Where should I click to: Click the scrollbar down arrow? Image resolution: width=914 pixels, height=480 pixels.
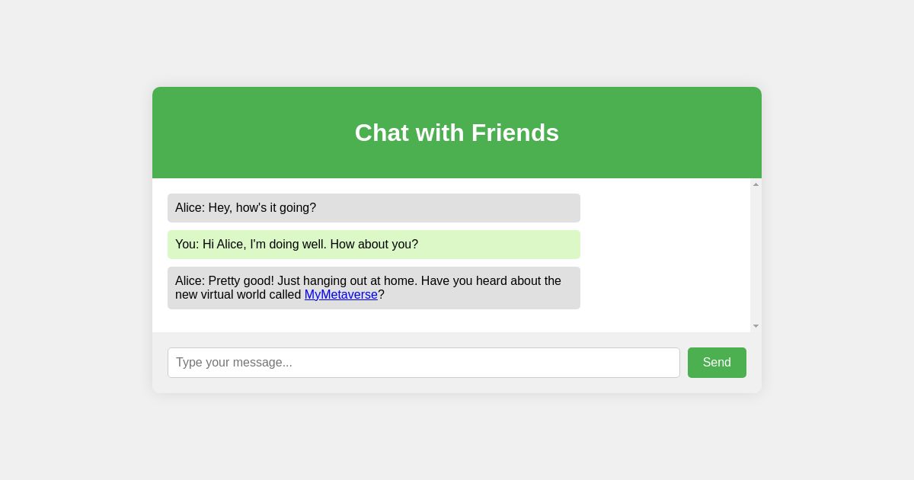pos(755,325)
